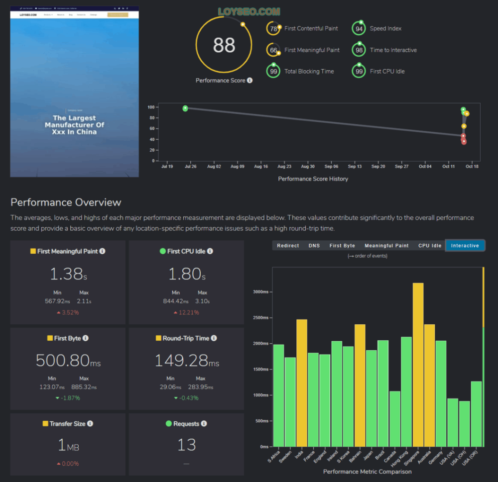The height and width of the screenshot is (482, 498).
Task: Select the DNS metric tab
Action: point(314,245)
